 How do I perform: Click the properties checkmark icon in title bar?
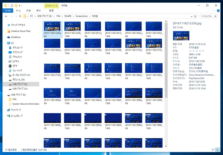12,6
